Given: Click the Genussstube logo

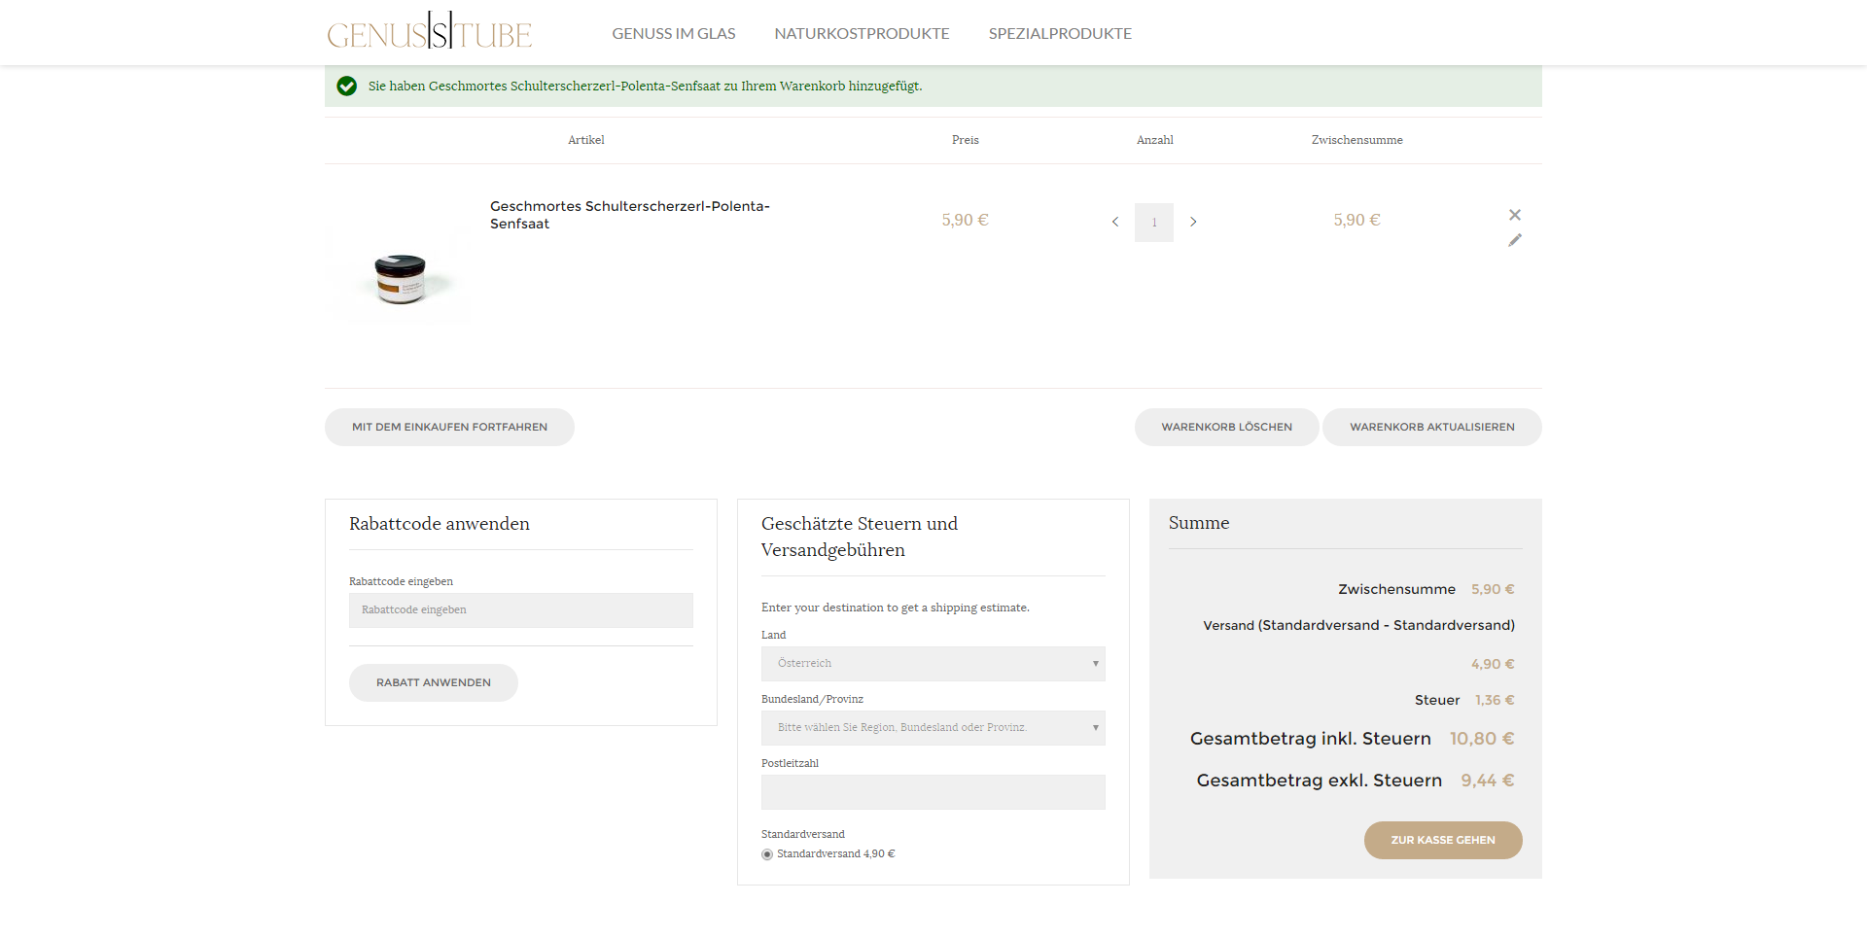Looking at the screenshot, I should [x=429, y=32].
